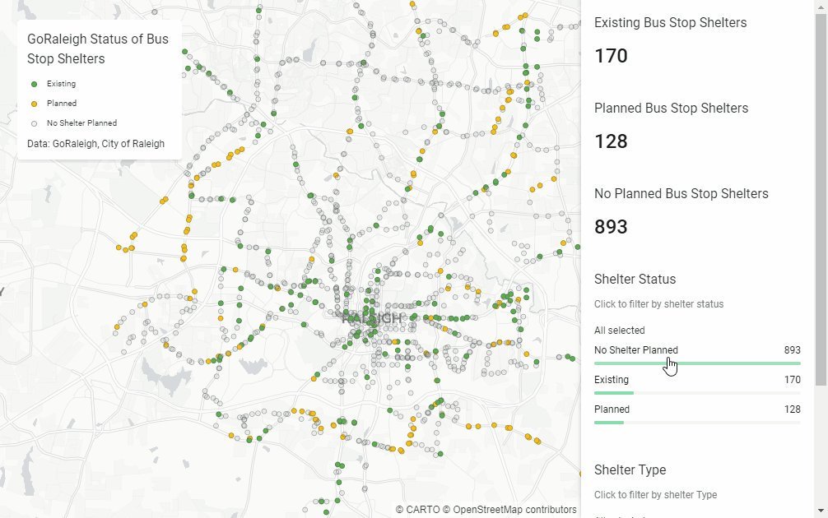Screen dimensions: 828x518
Task: Click the green Existing legend dot
Action: (x=34, y=84)
